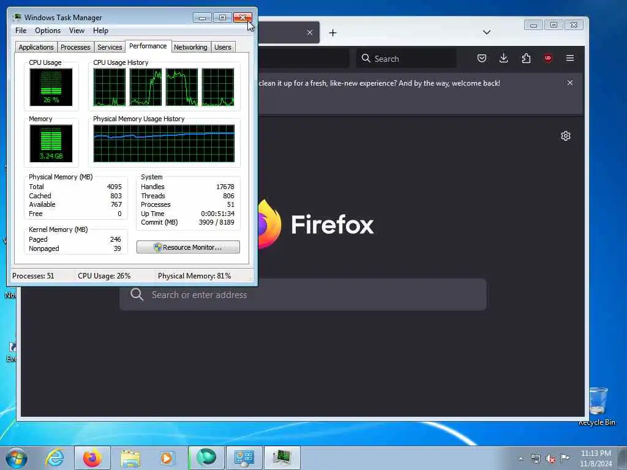The image size is (627, 470).
Task: Click the network tray icon
Action: (535, 458)
